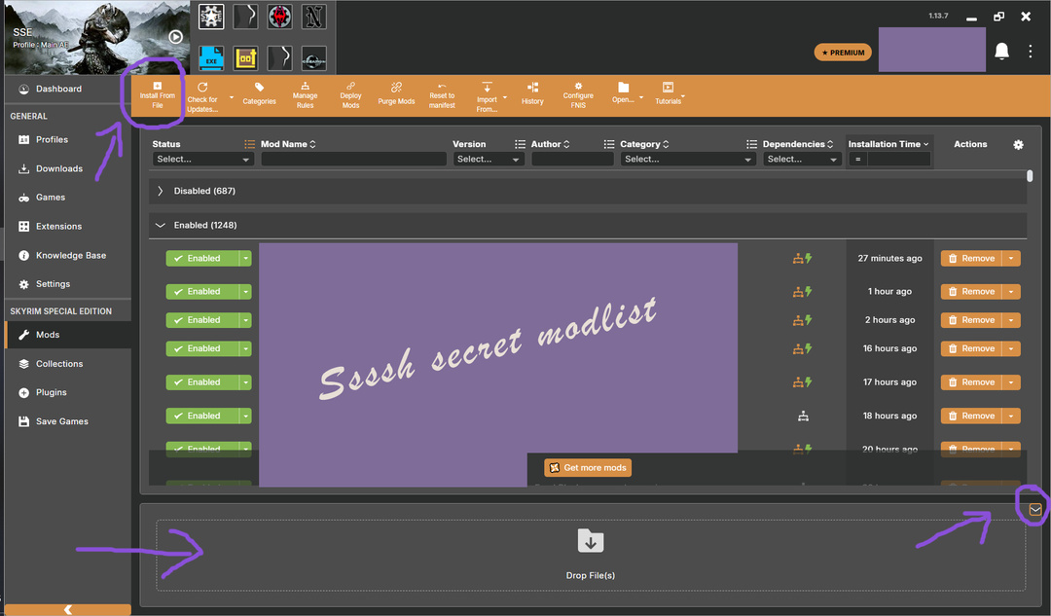Open the History toolbar icon

[x=532, y=94]
